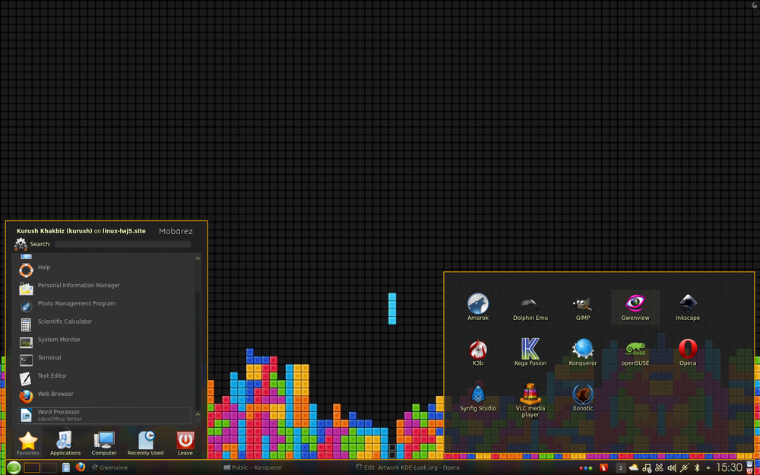Switch to Public – Konqueror task
Viewport: 760px width, 475px height.
pos(253,467)
